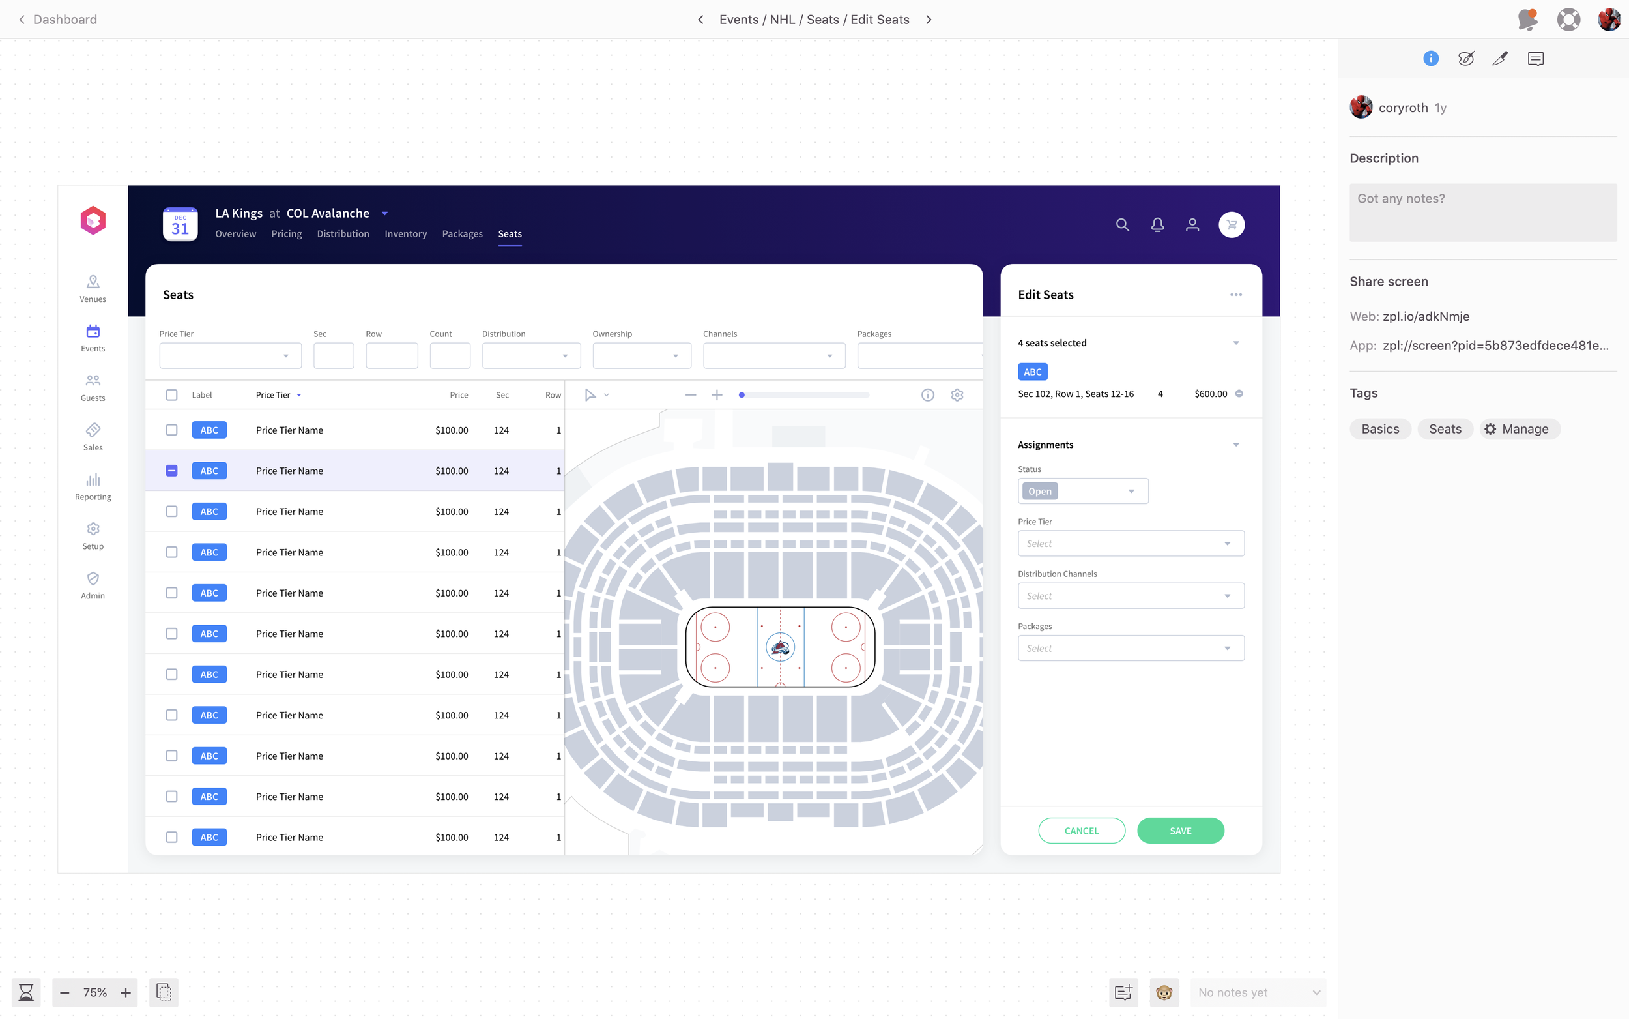The width and height of the screenshot is (1629, 1019).
Task: Click the monkey emoji icon at bottom
Action: pos(1164,992)
